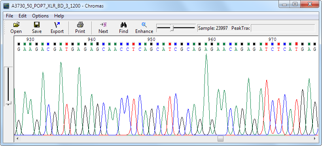Click the Sample: 23997 status field
This screenshot has width=322, height=146.
point(213,28)
